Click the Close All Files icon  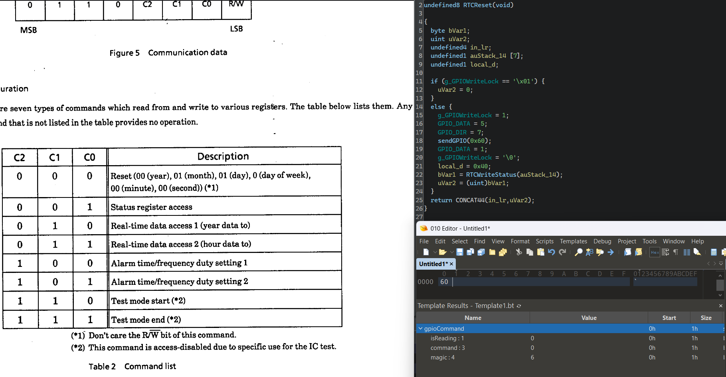pos(503,252)
